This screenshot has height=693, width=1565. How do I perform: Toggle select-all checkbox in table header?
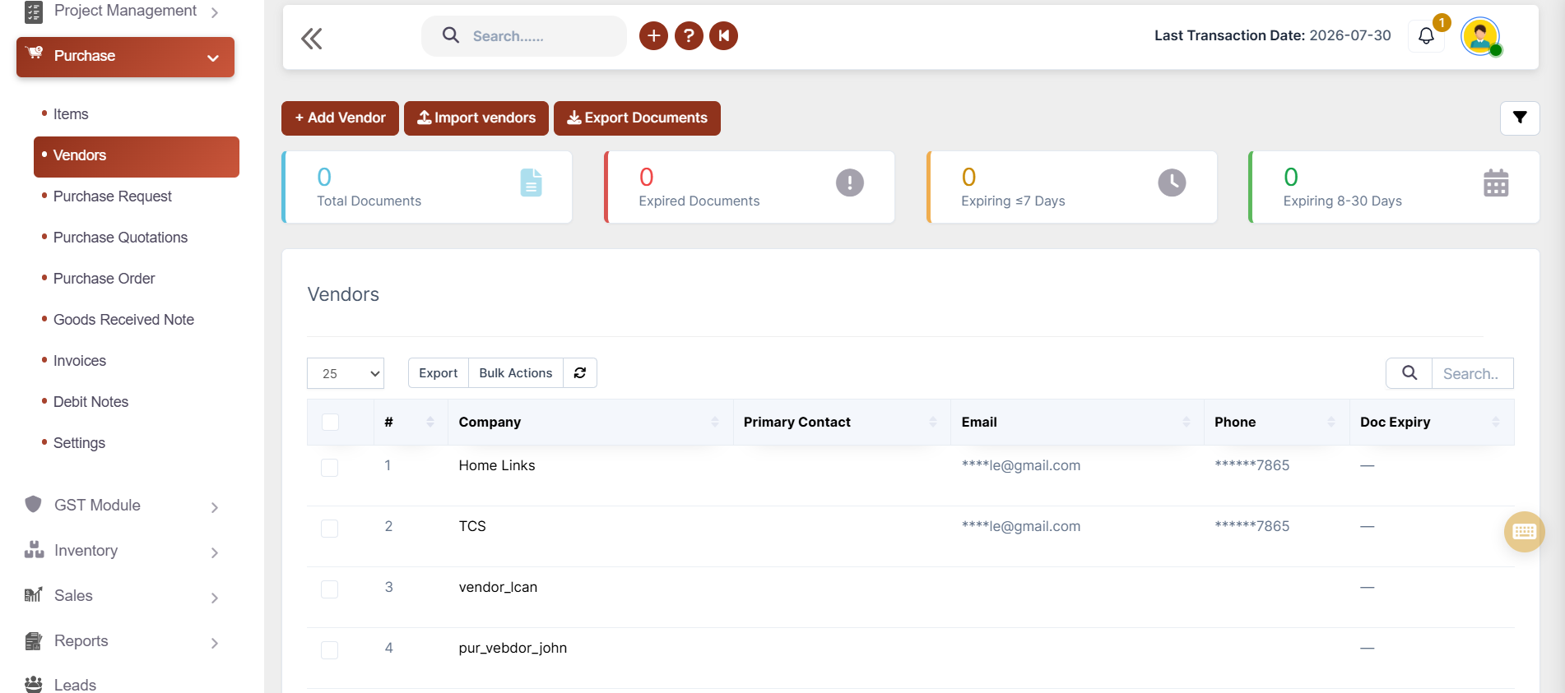tap(330, 422)
